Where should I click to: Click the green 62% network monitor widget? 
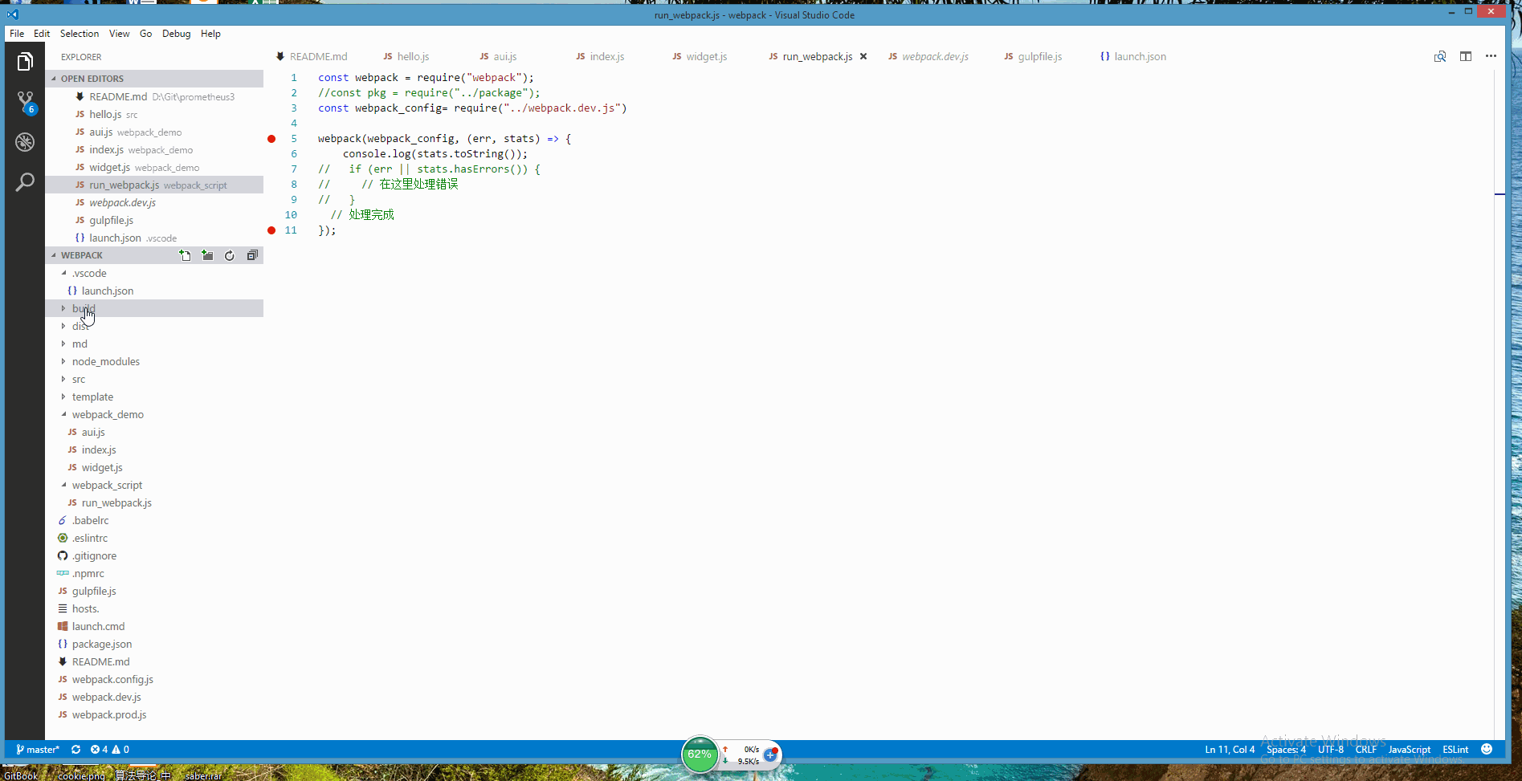tap(700, 755)
